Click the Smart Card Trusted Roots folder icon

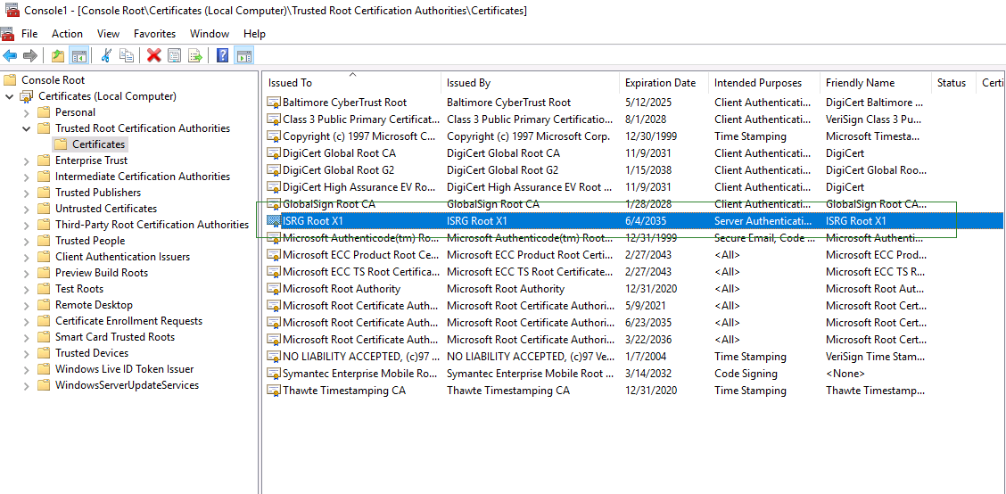(44, 337)
